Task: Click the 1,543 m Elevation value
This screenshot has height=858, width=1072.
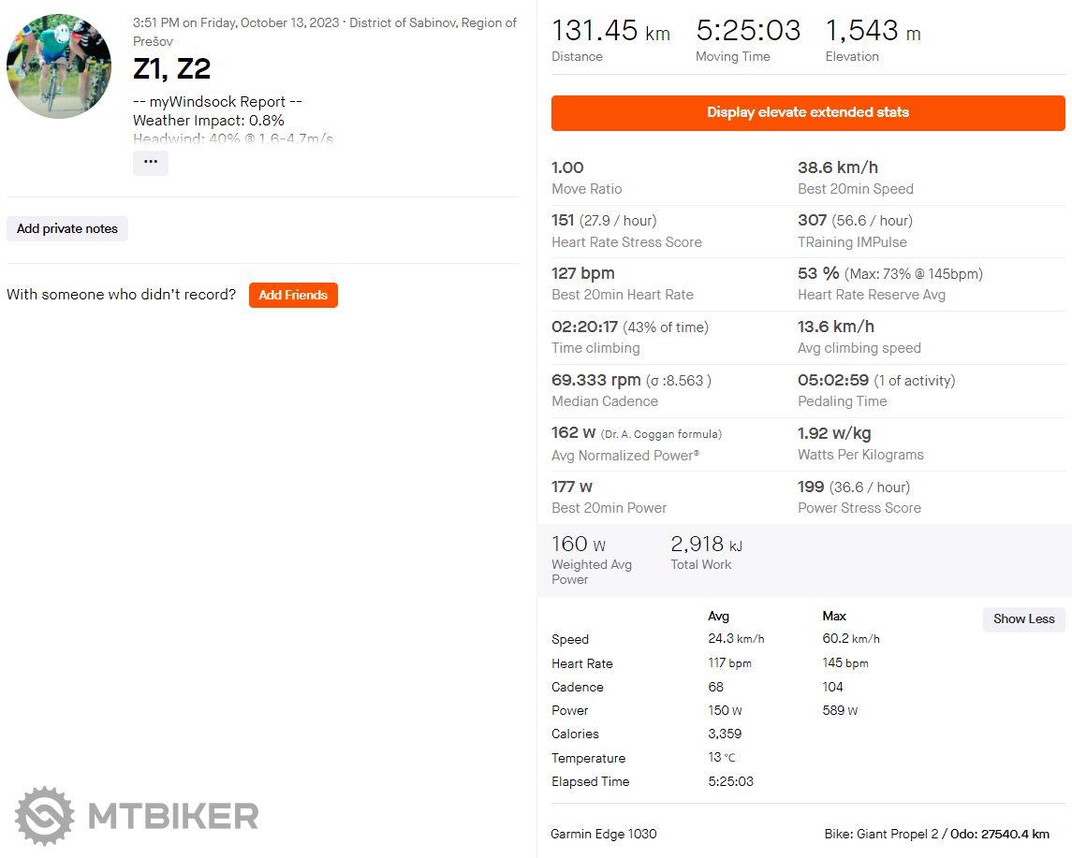Action: [872, 31]
